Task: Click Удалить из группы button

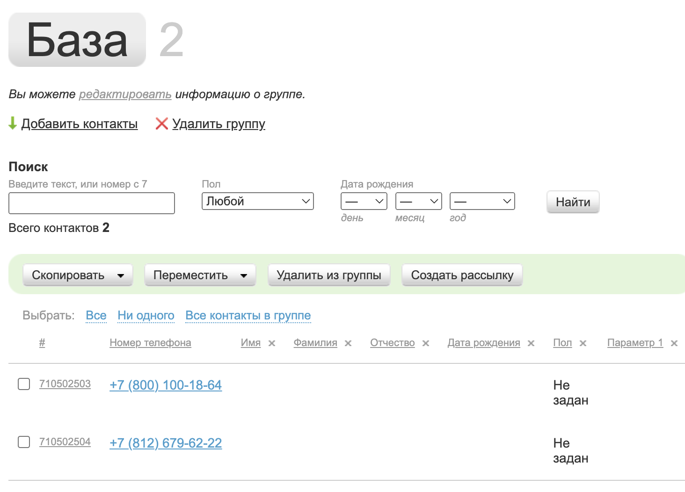Action: pos(329,275)
